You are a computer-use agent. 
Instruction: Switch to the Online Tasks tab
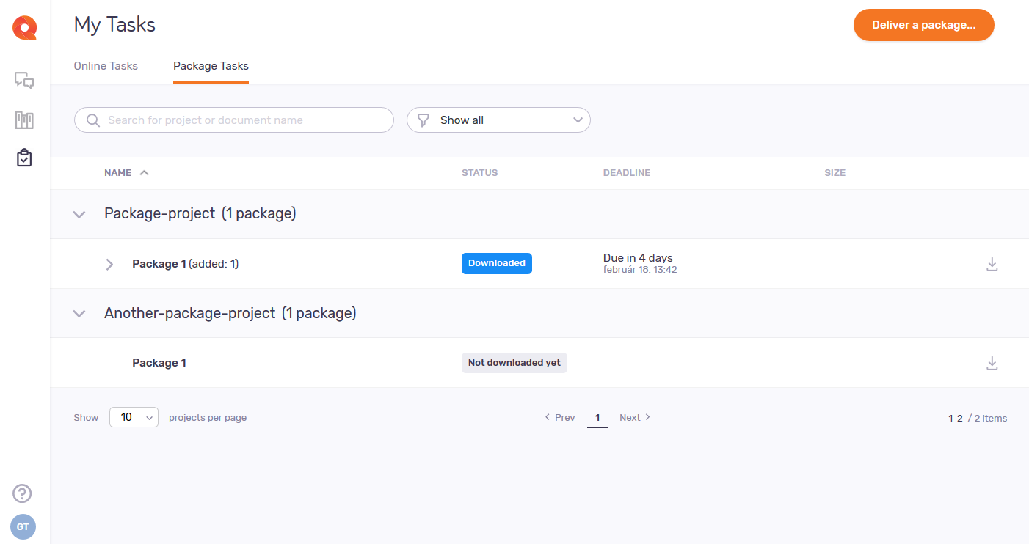click(106, 66)
